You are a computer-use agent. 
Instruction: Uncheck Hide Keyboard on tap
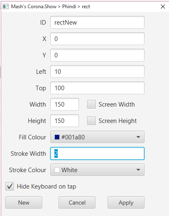tap(10, 186)
